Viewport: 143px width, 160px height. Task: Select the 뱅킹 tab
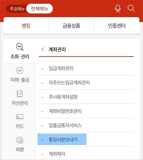click(26, 26)
